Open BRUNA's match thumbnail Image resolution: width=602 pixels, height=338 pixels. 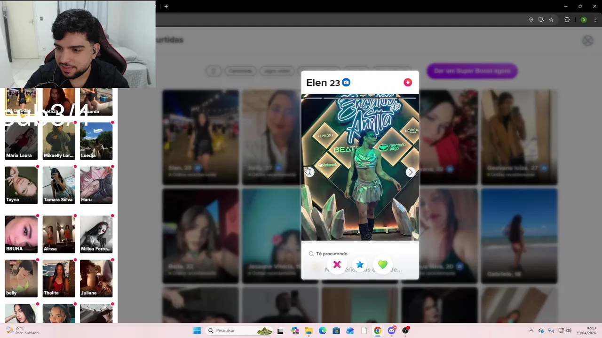pos(21,234)
